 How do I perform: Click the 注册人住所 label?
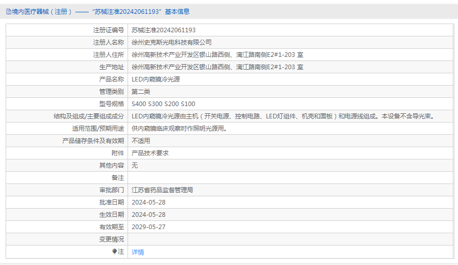[x=109, y=55]
